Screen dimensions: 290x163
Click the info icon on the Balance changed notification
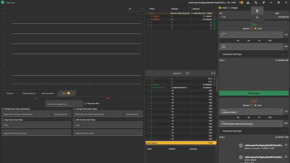241,146
